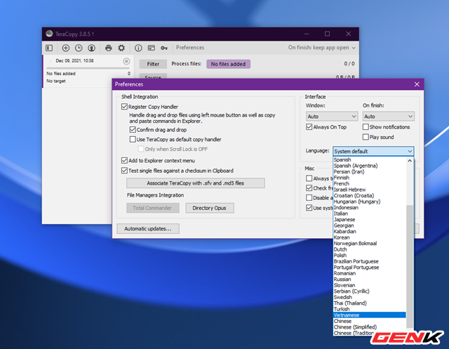
Task: Choose Japanese in the language list
Action: 370,220
